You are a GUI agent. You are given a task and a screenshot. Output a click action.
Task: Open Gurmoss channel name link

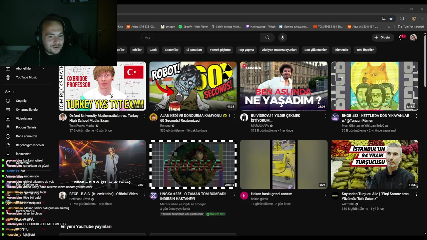tap(348, 204)
